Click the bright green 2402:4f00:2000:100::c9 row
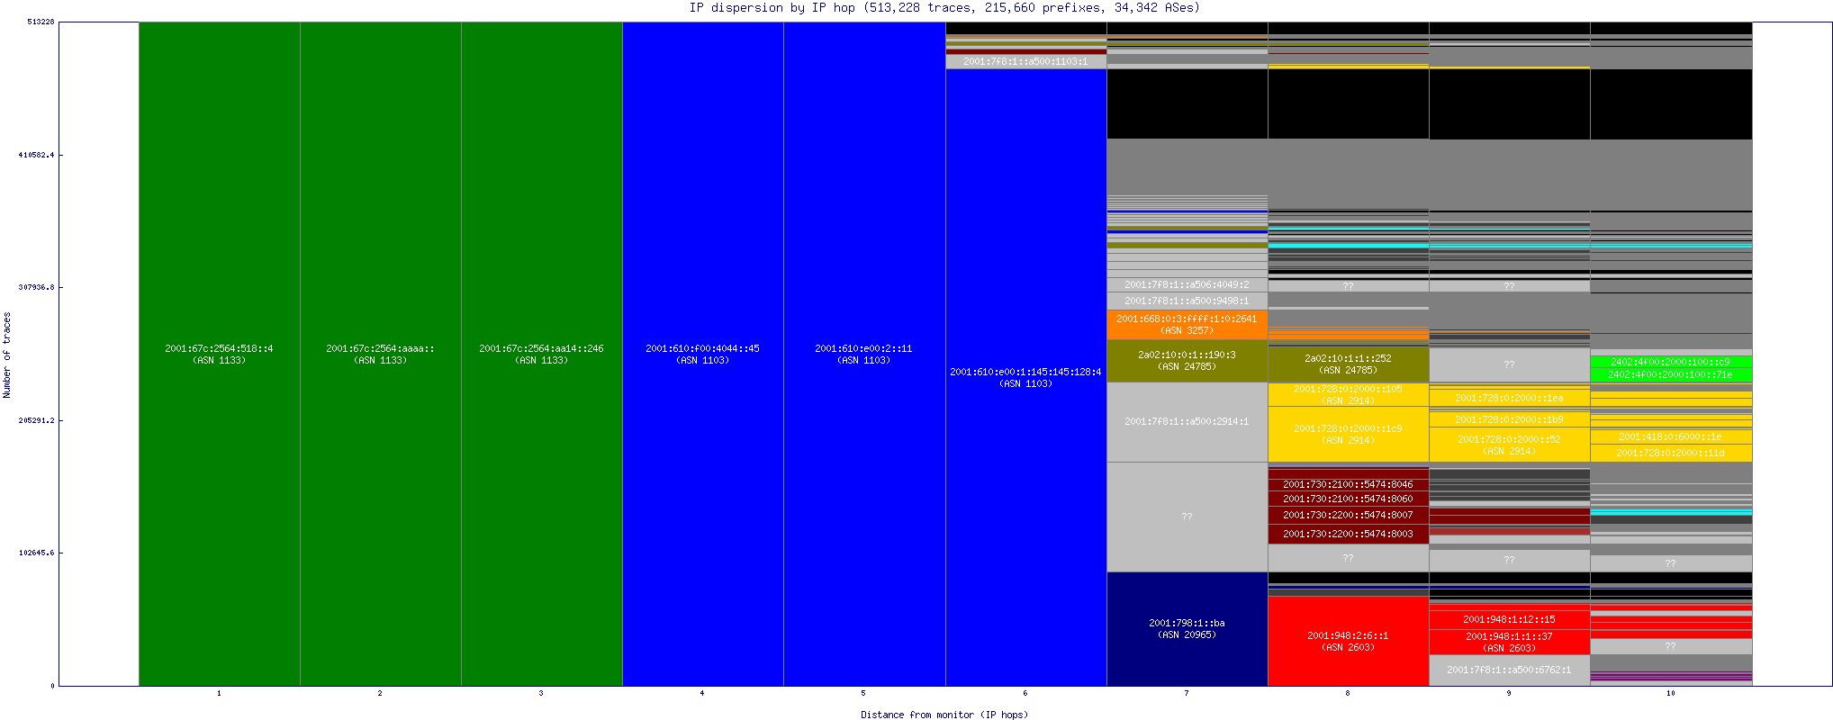1833x720 pixels. tap(1670, 362)
